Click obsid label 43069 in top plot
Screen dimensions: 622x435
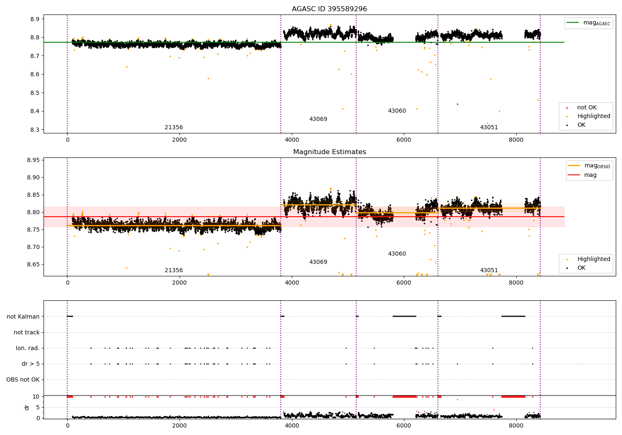(x=318, y=119)
